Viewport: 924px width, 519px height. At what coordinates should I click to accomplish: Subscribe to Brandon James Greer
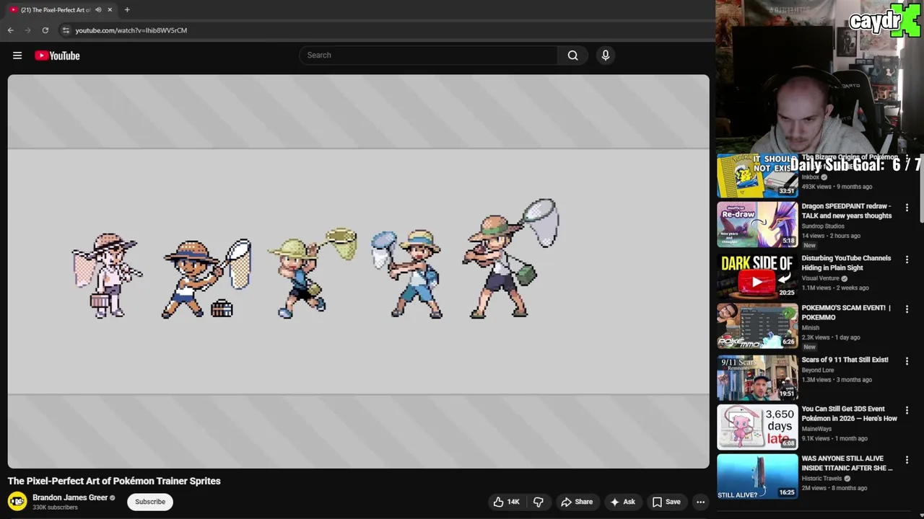150,502
